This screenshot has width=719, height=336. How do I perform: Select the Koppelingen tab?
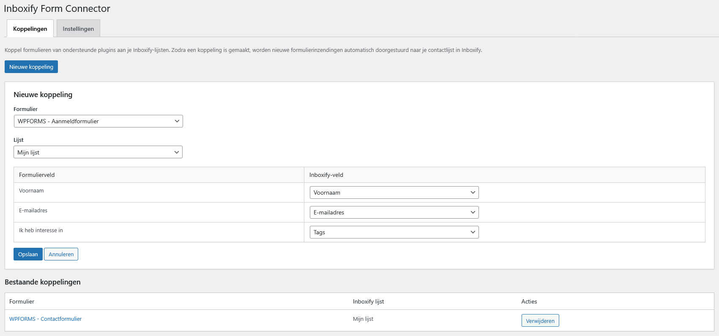point(30,29)
